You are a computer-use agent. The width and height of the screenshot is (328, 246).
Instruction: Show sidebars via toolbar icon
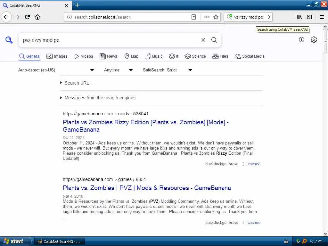(x=309, y=17)
